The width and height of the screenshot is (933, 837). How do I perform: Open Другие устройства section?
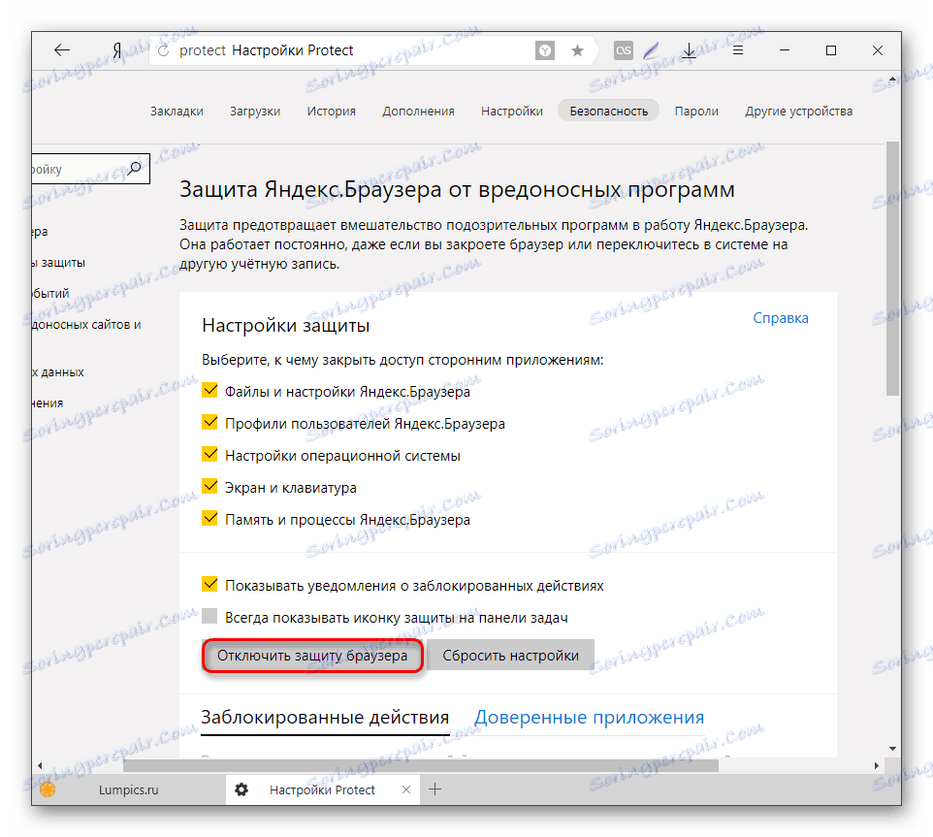pos(798,112)
